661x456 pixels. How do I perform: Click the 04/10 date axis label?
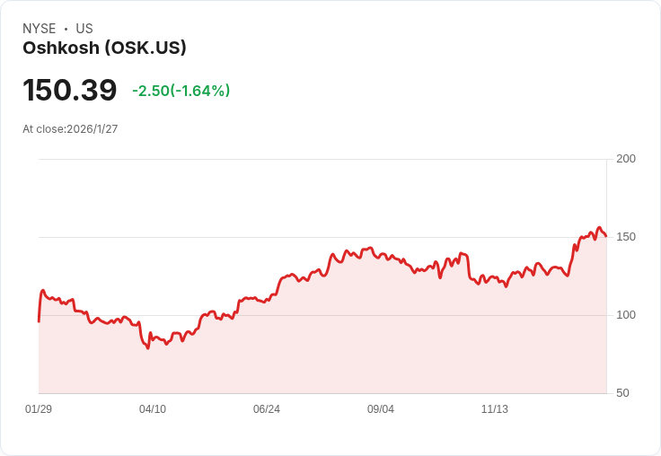point(153,409)
